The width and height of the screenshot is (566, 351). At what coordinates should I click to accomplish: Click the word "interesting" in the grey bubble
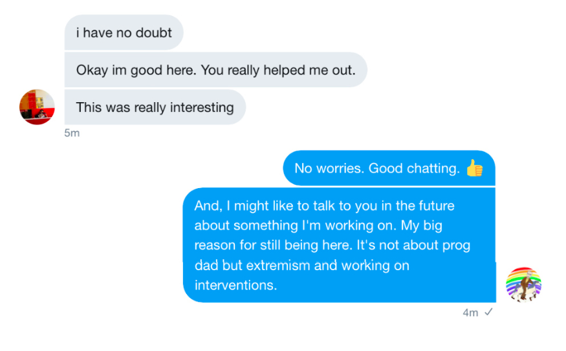click(x=201, y=107)
